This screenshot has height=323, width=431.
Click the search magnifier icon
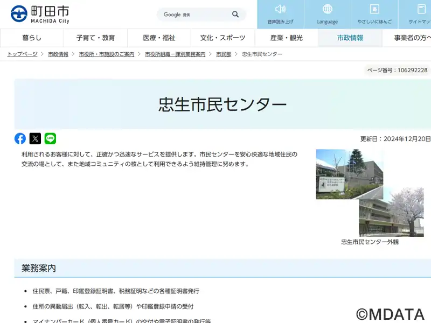(235, 15)
